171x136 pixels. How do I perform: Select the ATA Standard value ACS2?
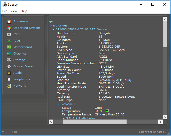coord(103,57)
